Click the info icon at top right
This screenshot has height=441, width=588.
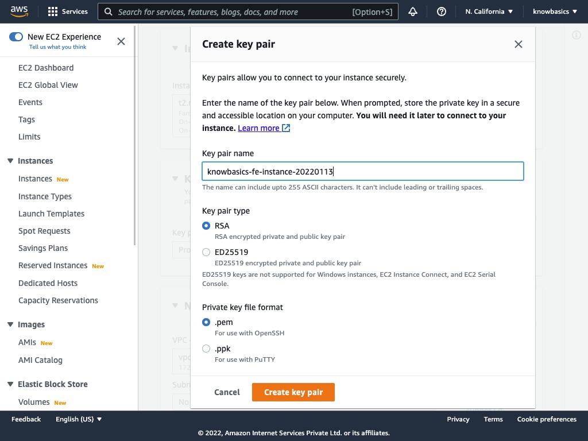click(x=576, y=35)
